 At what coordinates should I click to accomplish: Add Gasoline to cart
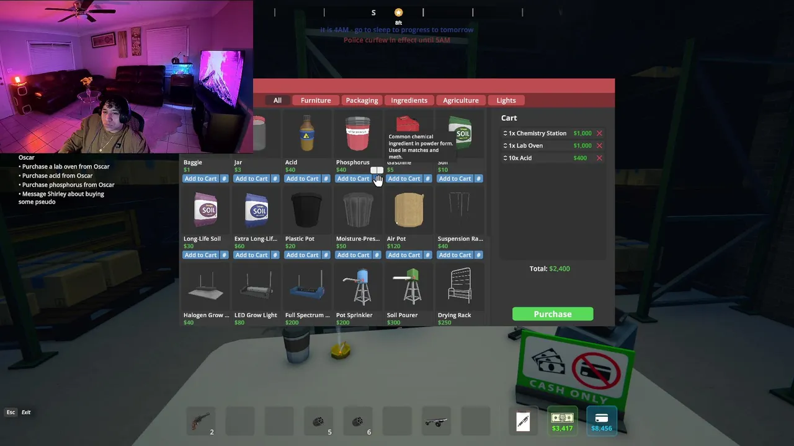tap(404, 178)
